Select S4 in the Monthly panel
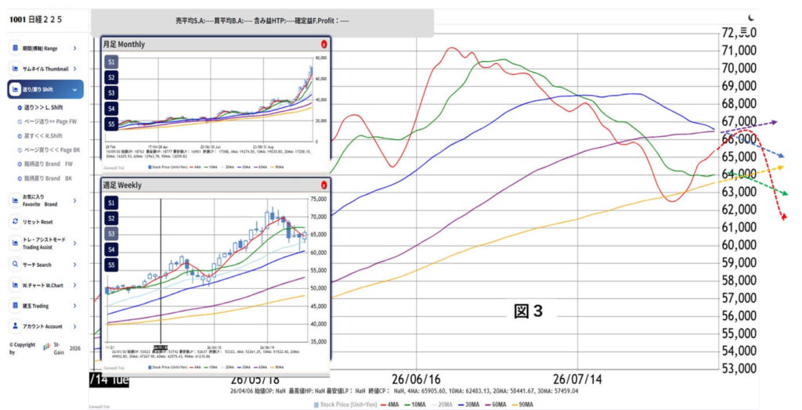This screenshot has height=410, width=802. point(111,109)
